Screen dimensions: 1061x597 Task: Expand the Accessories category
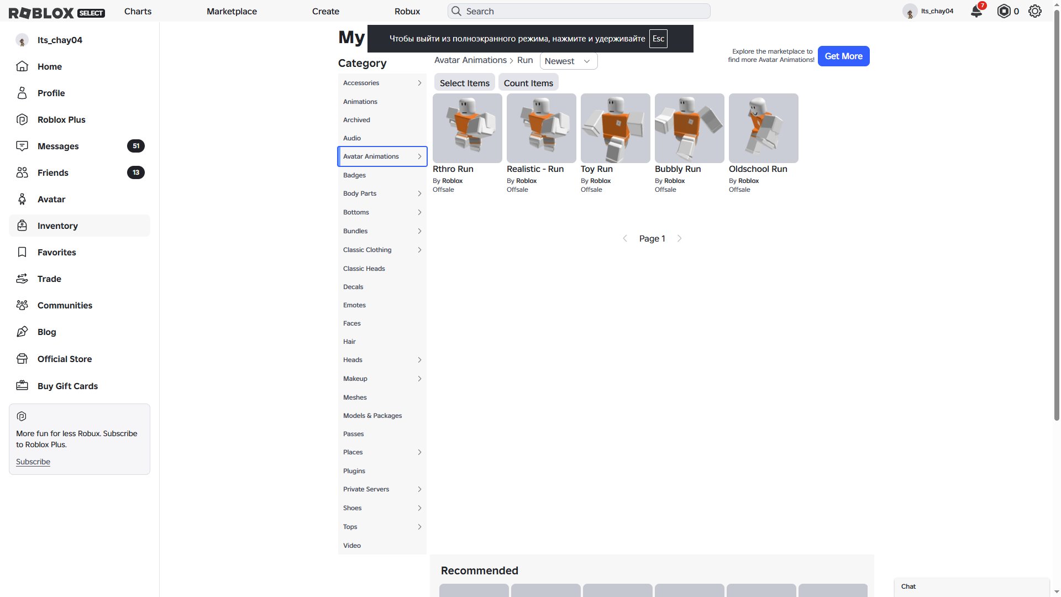[382, 83]
